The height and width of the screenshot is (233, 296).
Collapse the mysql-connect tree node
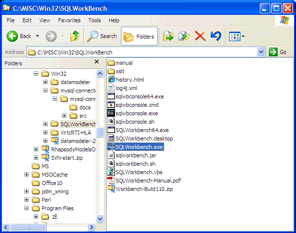click(x=45, y=91)
